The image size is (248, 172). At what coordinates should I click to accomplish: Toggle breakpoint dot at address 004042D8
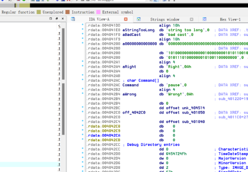[83, 167]
